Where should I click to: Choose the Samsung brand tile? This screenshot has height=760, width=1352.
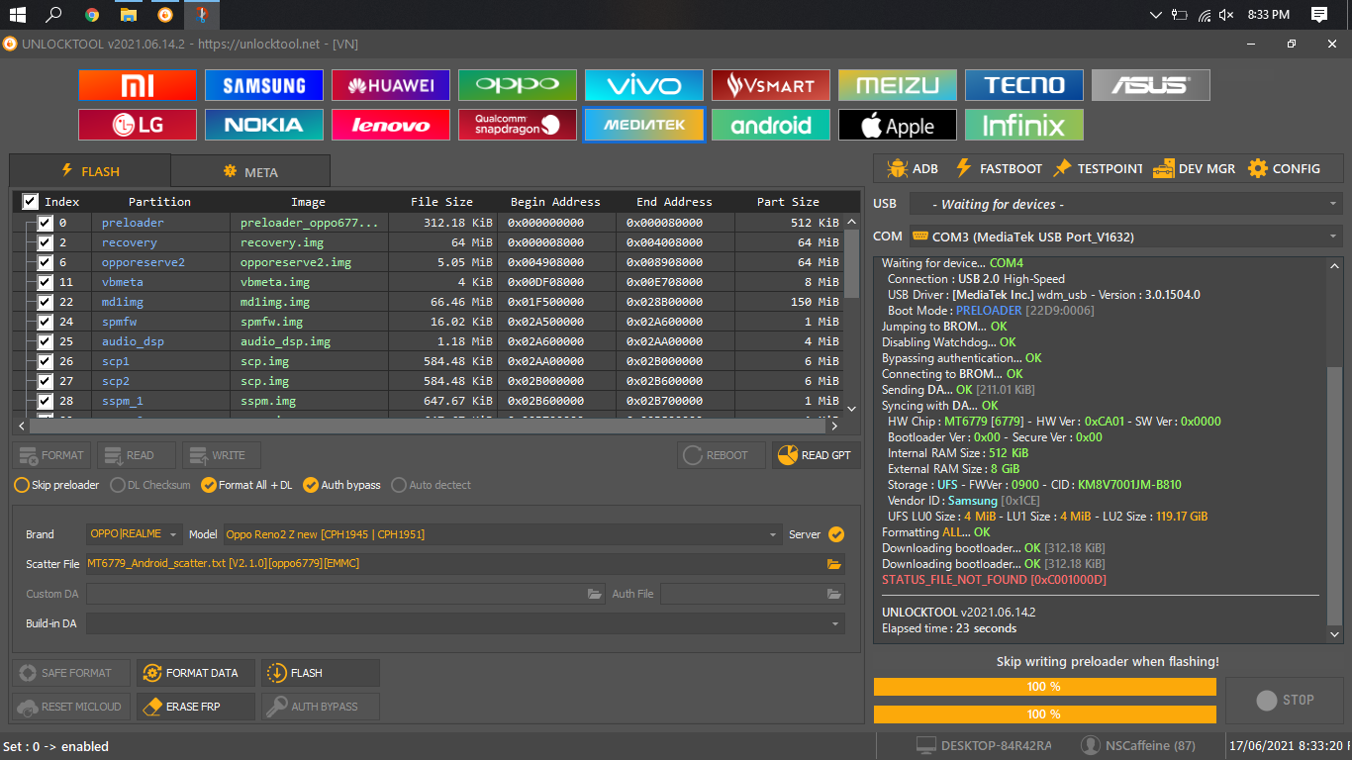[x=264, y=85]
